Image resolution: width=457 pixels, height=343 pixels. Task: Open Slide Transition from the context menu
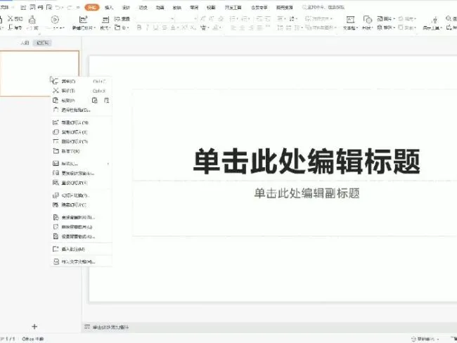[x=81, y=195]
